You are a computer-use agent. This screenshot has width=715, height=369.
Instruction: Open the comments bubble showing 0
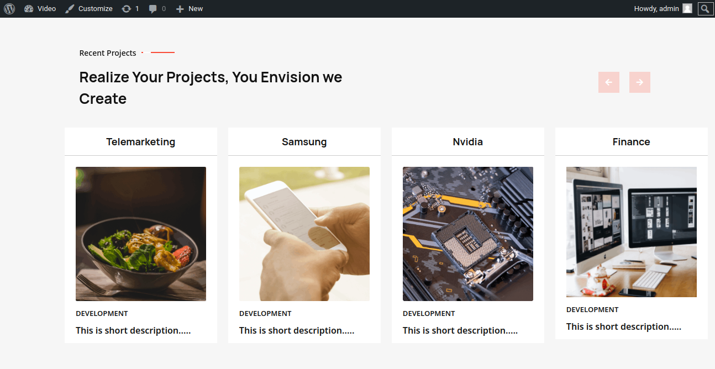click(x=157, y=9)
